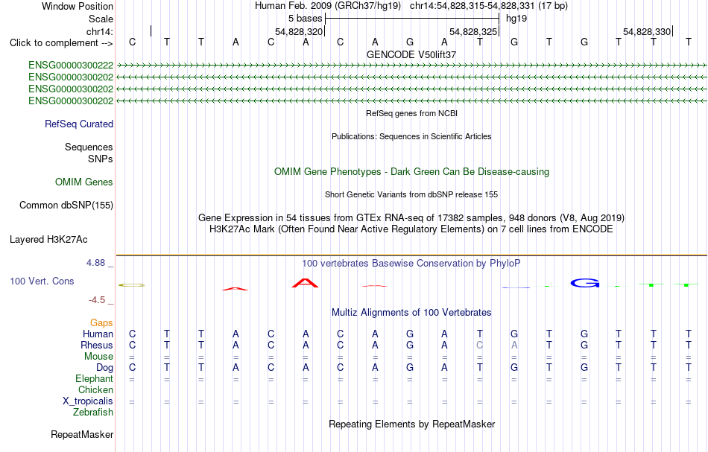
Task: Click the 100 Vert. Cons track label
Action: point(42,281)
